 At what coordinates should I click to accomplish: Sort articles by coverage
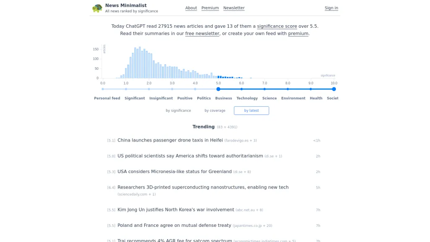pos(215,110)
